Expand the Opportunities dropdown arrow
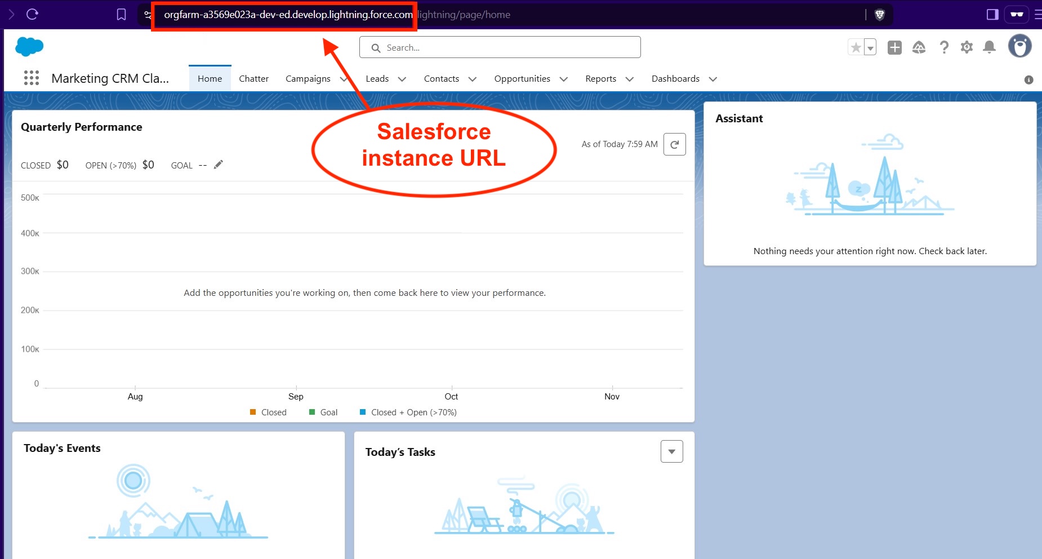 coord(564,79)
